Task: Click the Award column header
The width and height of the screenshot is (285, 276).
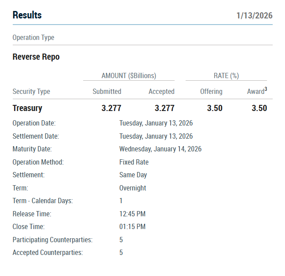Action: (x=256, y=92)
